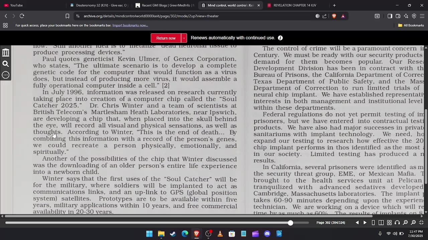Zoom in on the book page
The width and height of the screenshot is (428, 240).
point(413,223)
